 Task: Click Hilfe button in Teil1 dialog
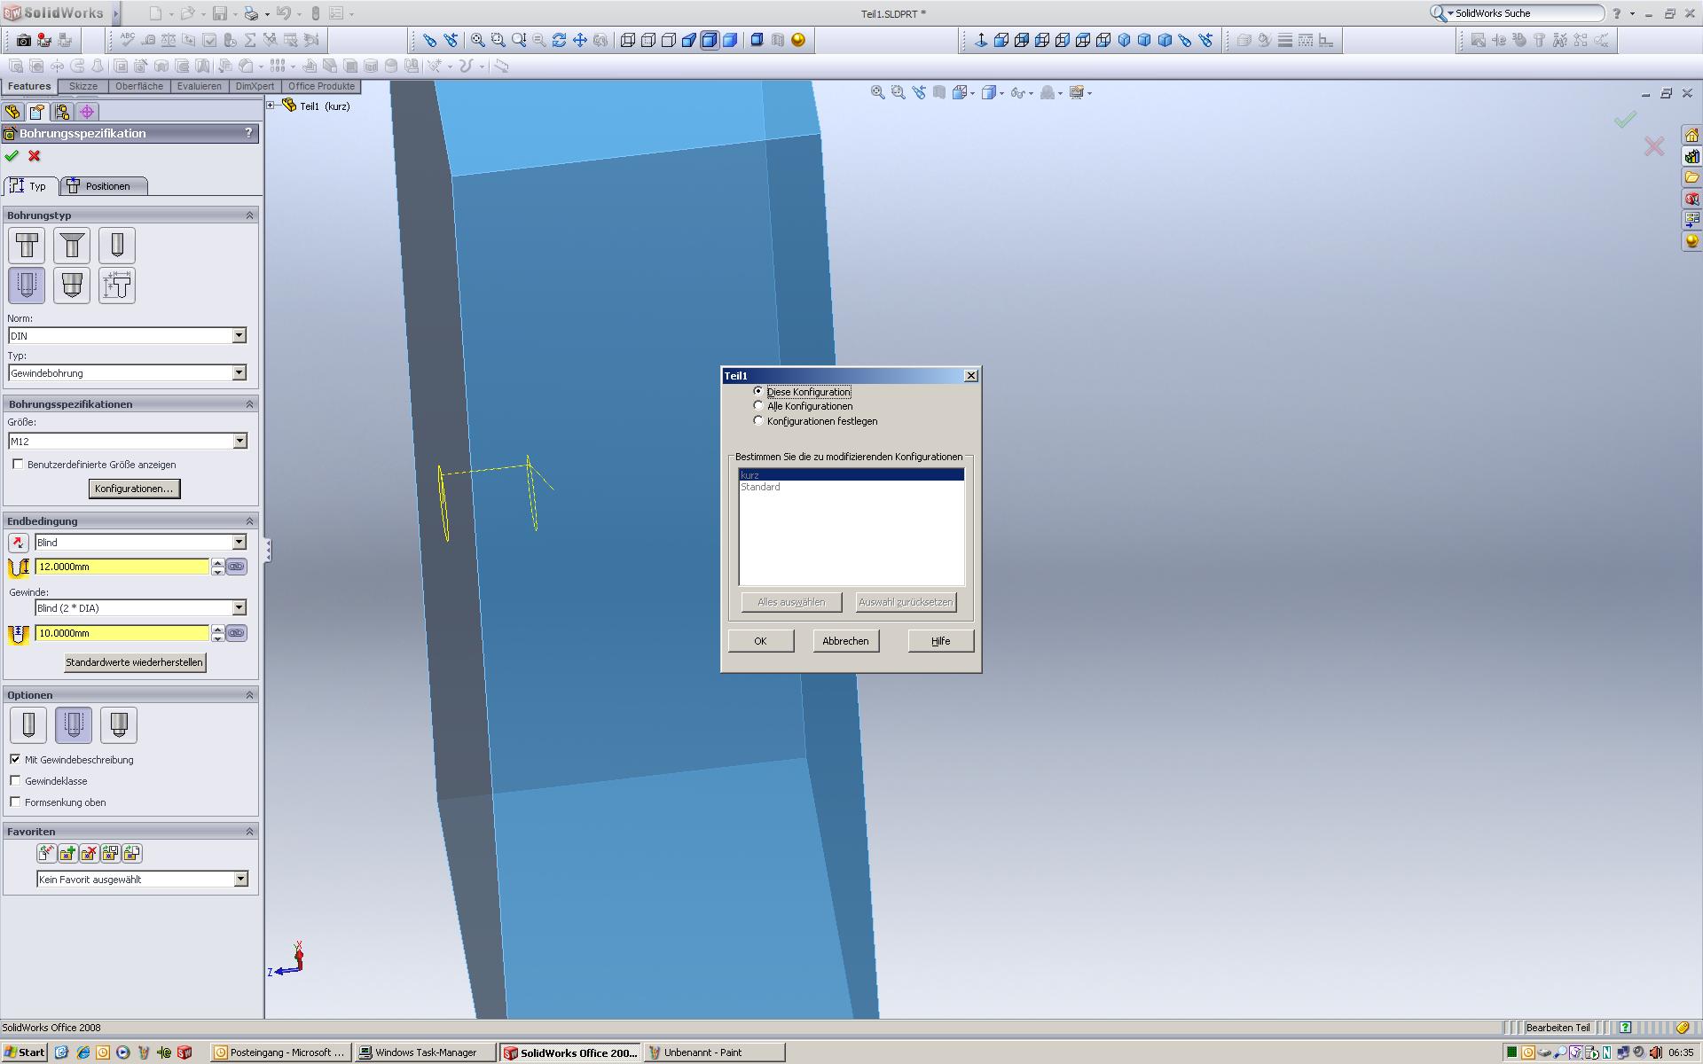(x=941, y=641)
